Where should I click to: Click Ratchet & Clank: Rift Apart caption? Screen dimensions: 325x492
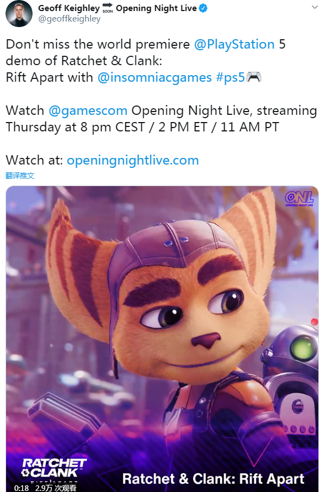tap(213, 479)
